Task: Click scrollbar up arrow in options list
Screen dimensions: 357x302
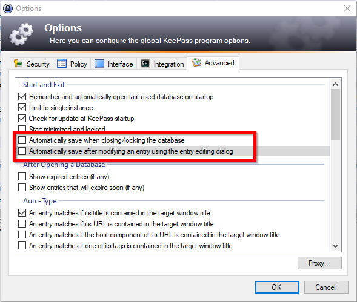Action: coord(335,84)
